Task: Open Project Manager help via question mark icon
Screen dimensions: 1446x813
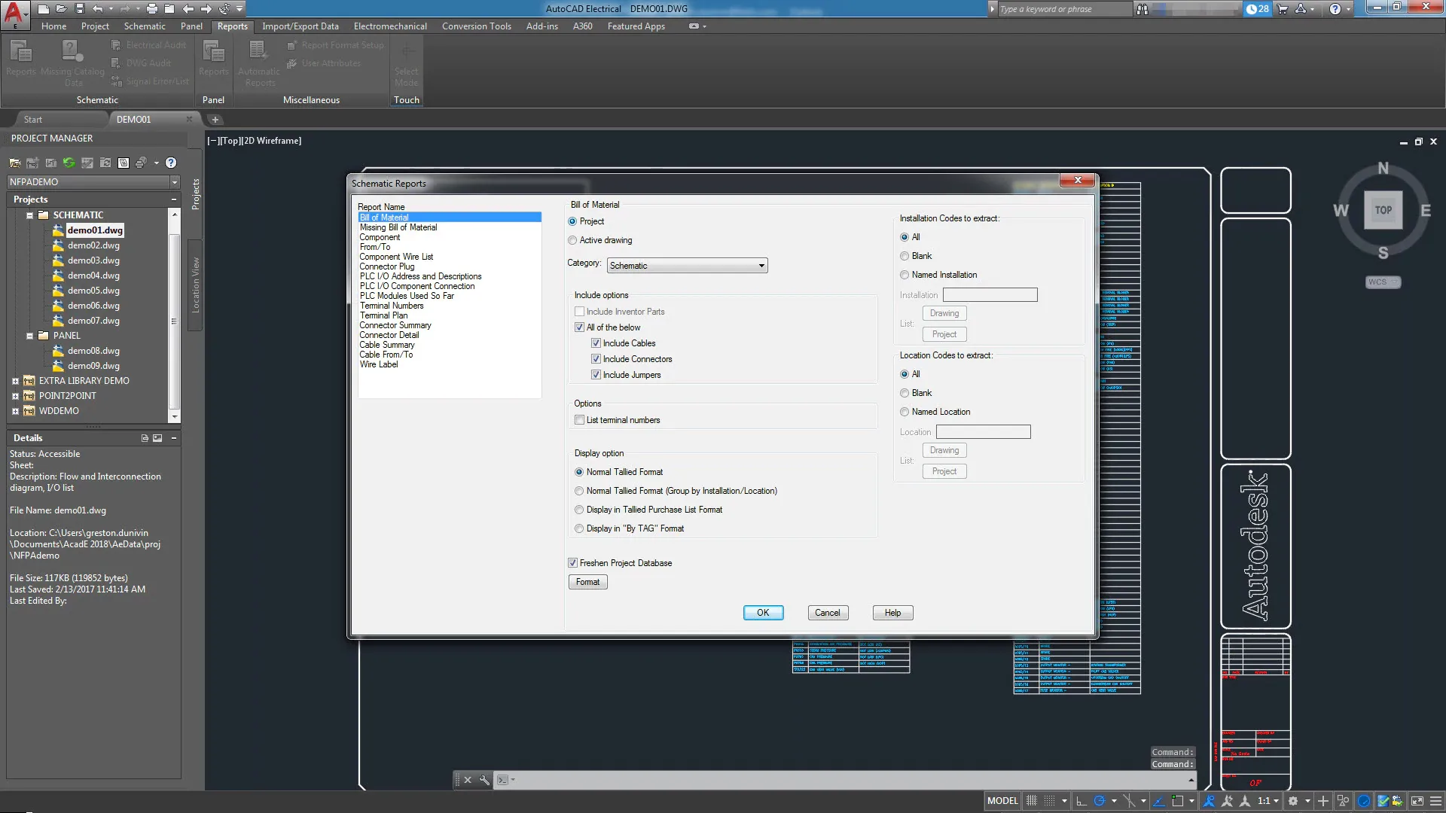Action: click(x=171, y=163)
